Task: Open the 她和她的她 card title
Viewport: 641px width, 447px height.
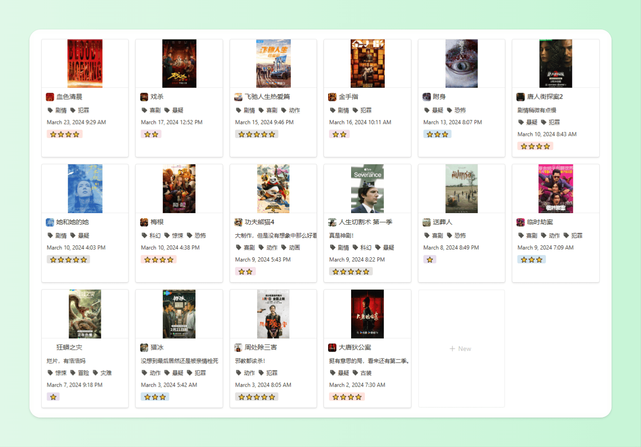Action: 72,222
